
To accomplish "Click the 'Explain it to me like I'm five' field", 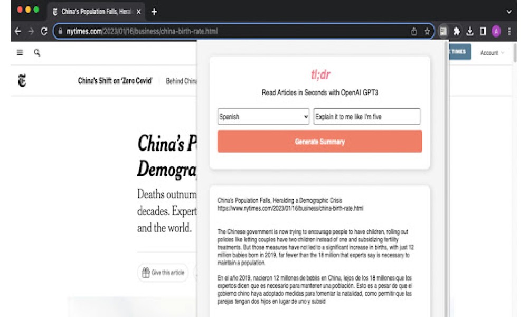I will tap(367, 117).
